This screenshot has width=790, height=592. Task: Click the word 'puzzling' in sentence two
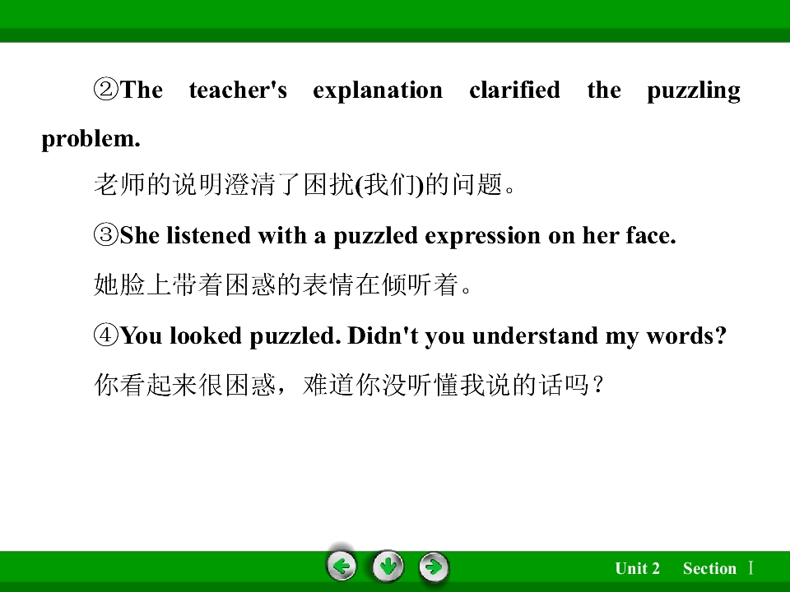pyautogui.click(x=694, y=91)
